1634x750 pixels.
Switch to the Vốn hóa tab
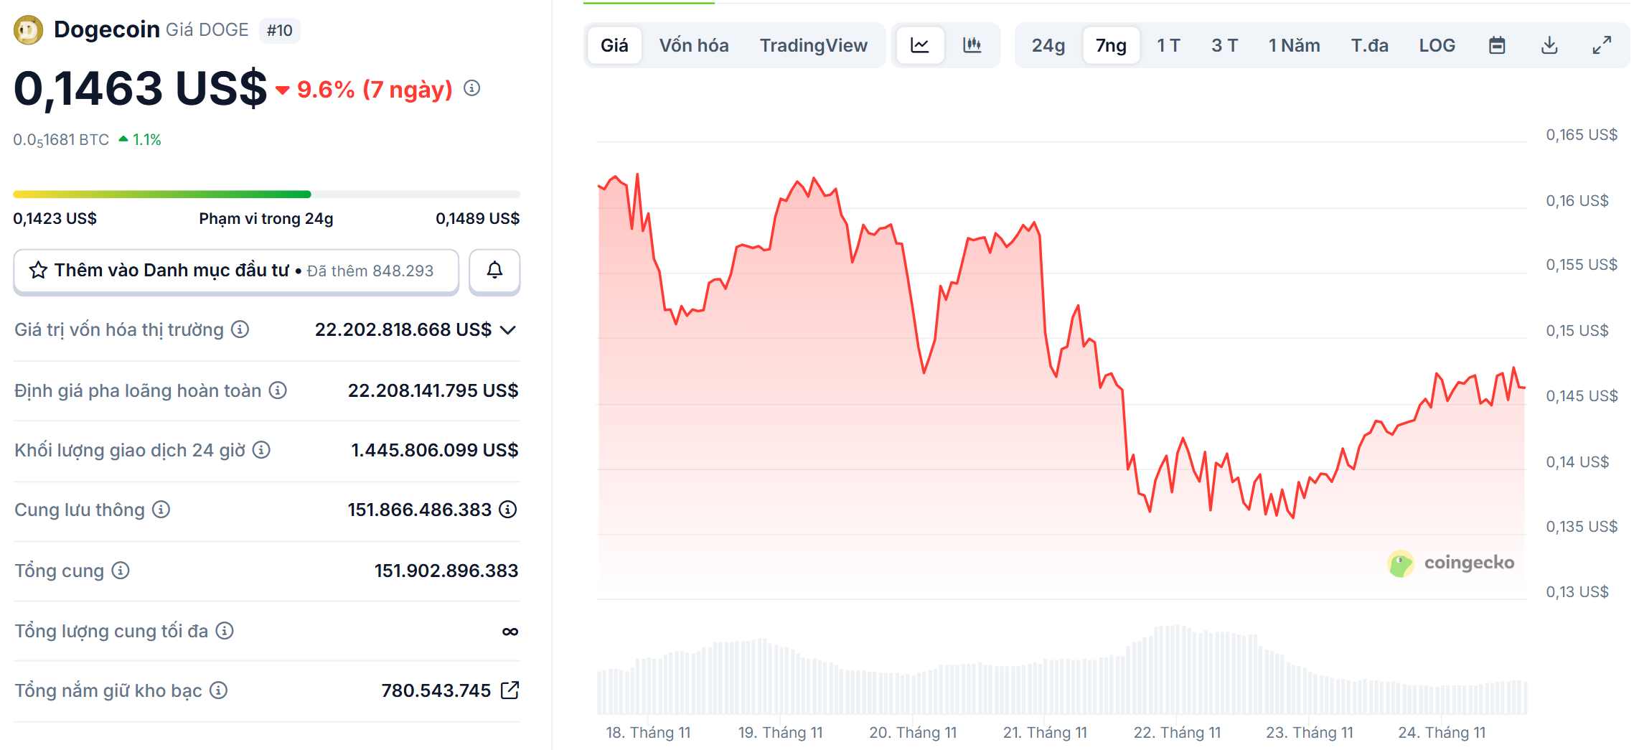692,44
